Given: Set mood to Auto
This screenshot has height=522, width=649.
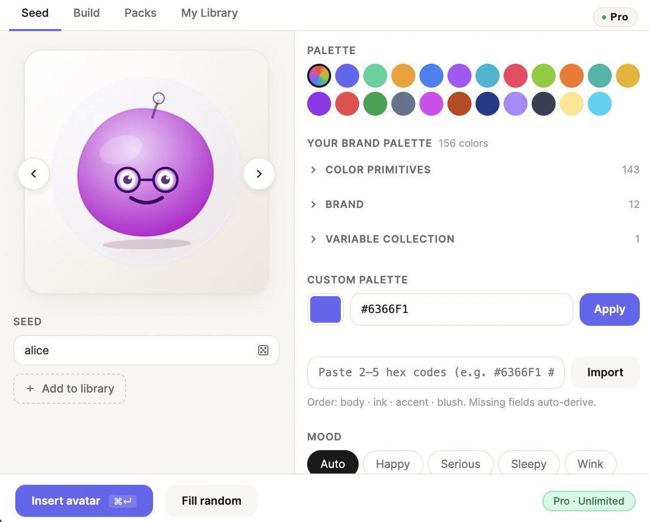Looking at the screenshot, I should (x=333, y=463).
